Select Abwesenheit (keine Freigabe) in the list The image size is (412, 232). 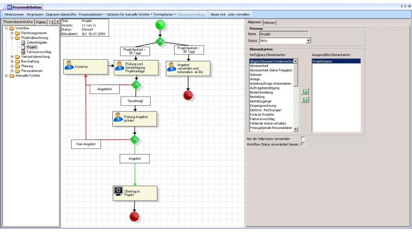pos(271,70)
